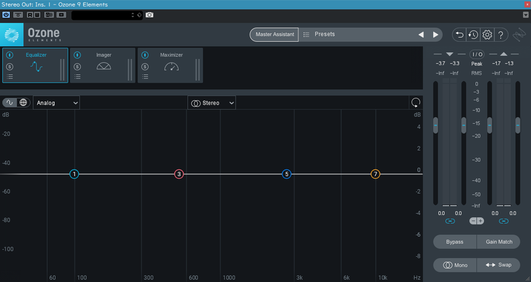531x282 pixels.
Task: Select the Equalizer module tab label
Action: pos(37,55)
